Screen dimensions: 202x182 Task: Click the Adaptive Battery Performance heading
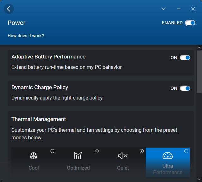(48, 57)
